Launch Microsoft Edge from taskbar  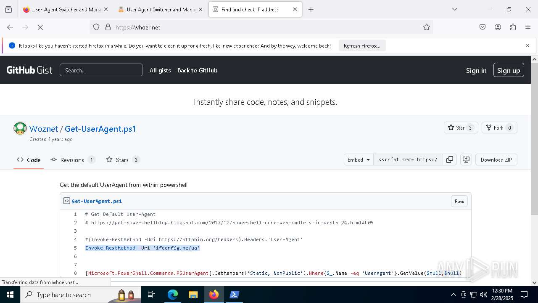(173, 295)
